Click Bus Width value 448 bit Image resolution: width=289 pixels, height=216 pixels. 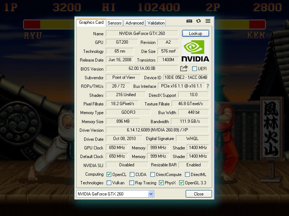click(x=194, y=112)
